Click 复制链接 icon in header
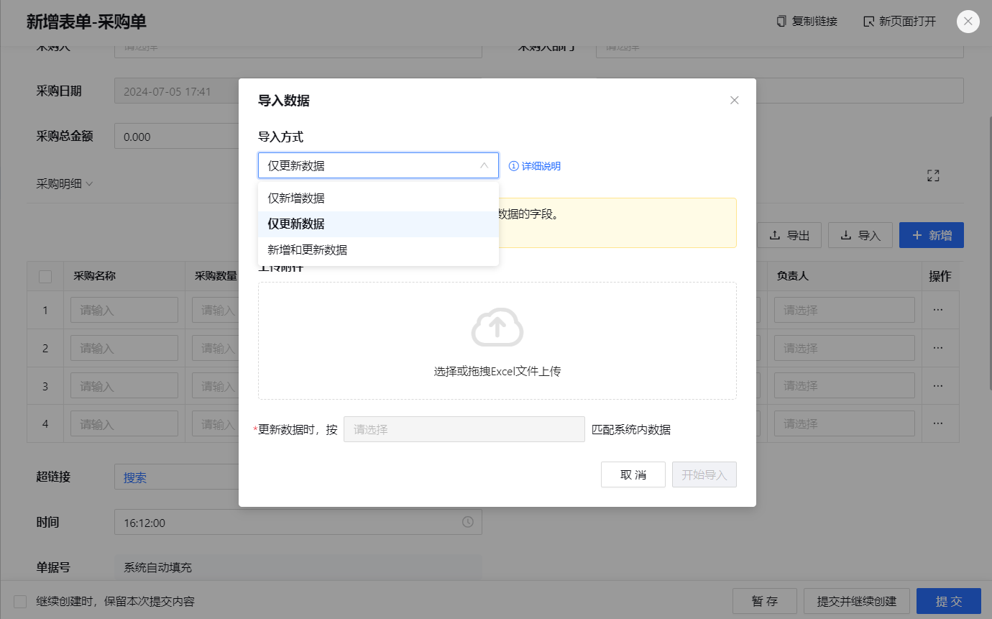 (781, 22)
